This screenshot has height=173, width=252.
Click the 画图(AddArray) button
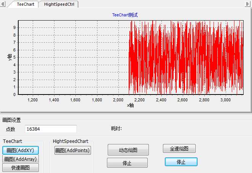(x=21, y=159)
